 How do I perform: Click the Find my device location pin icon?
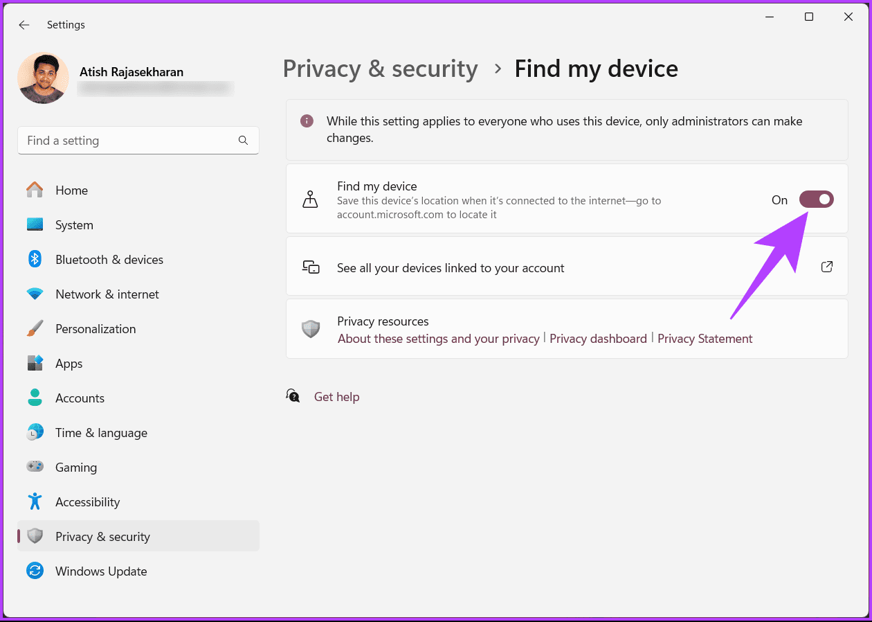(310, 199)
